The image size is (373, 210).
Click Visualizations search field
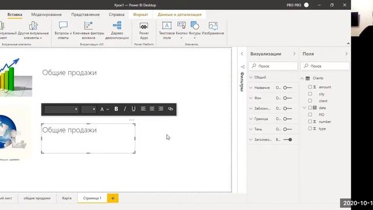[273, 66]
